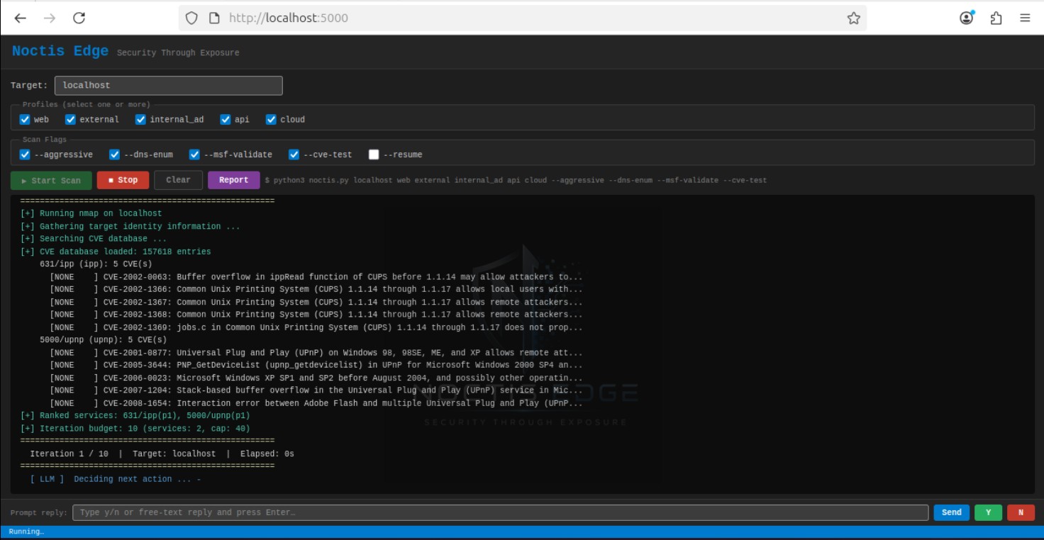The height and width of the screenshot is (540, 1044).
Task: Answer N to the prompt
Action: [1021, 512]
